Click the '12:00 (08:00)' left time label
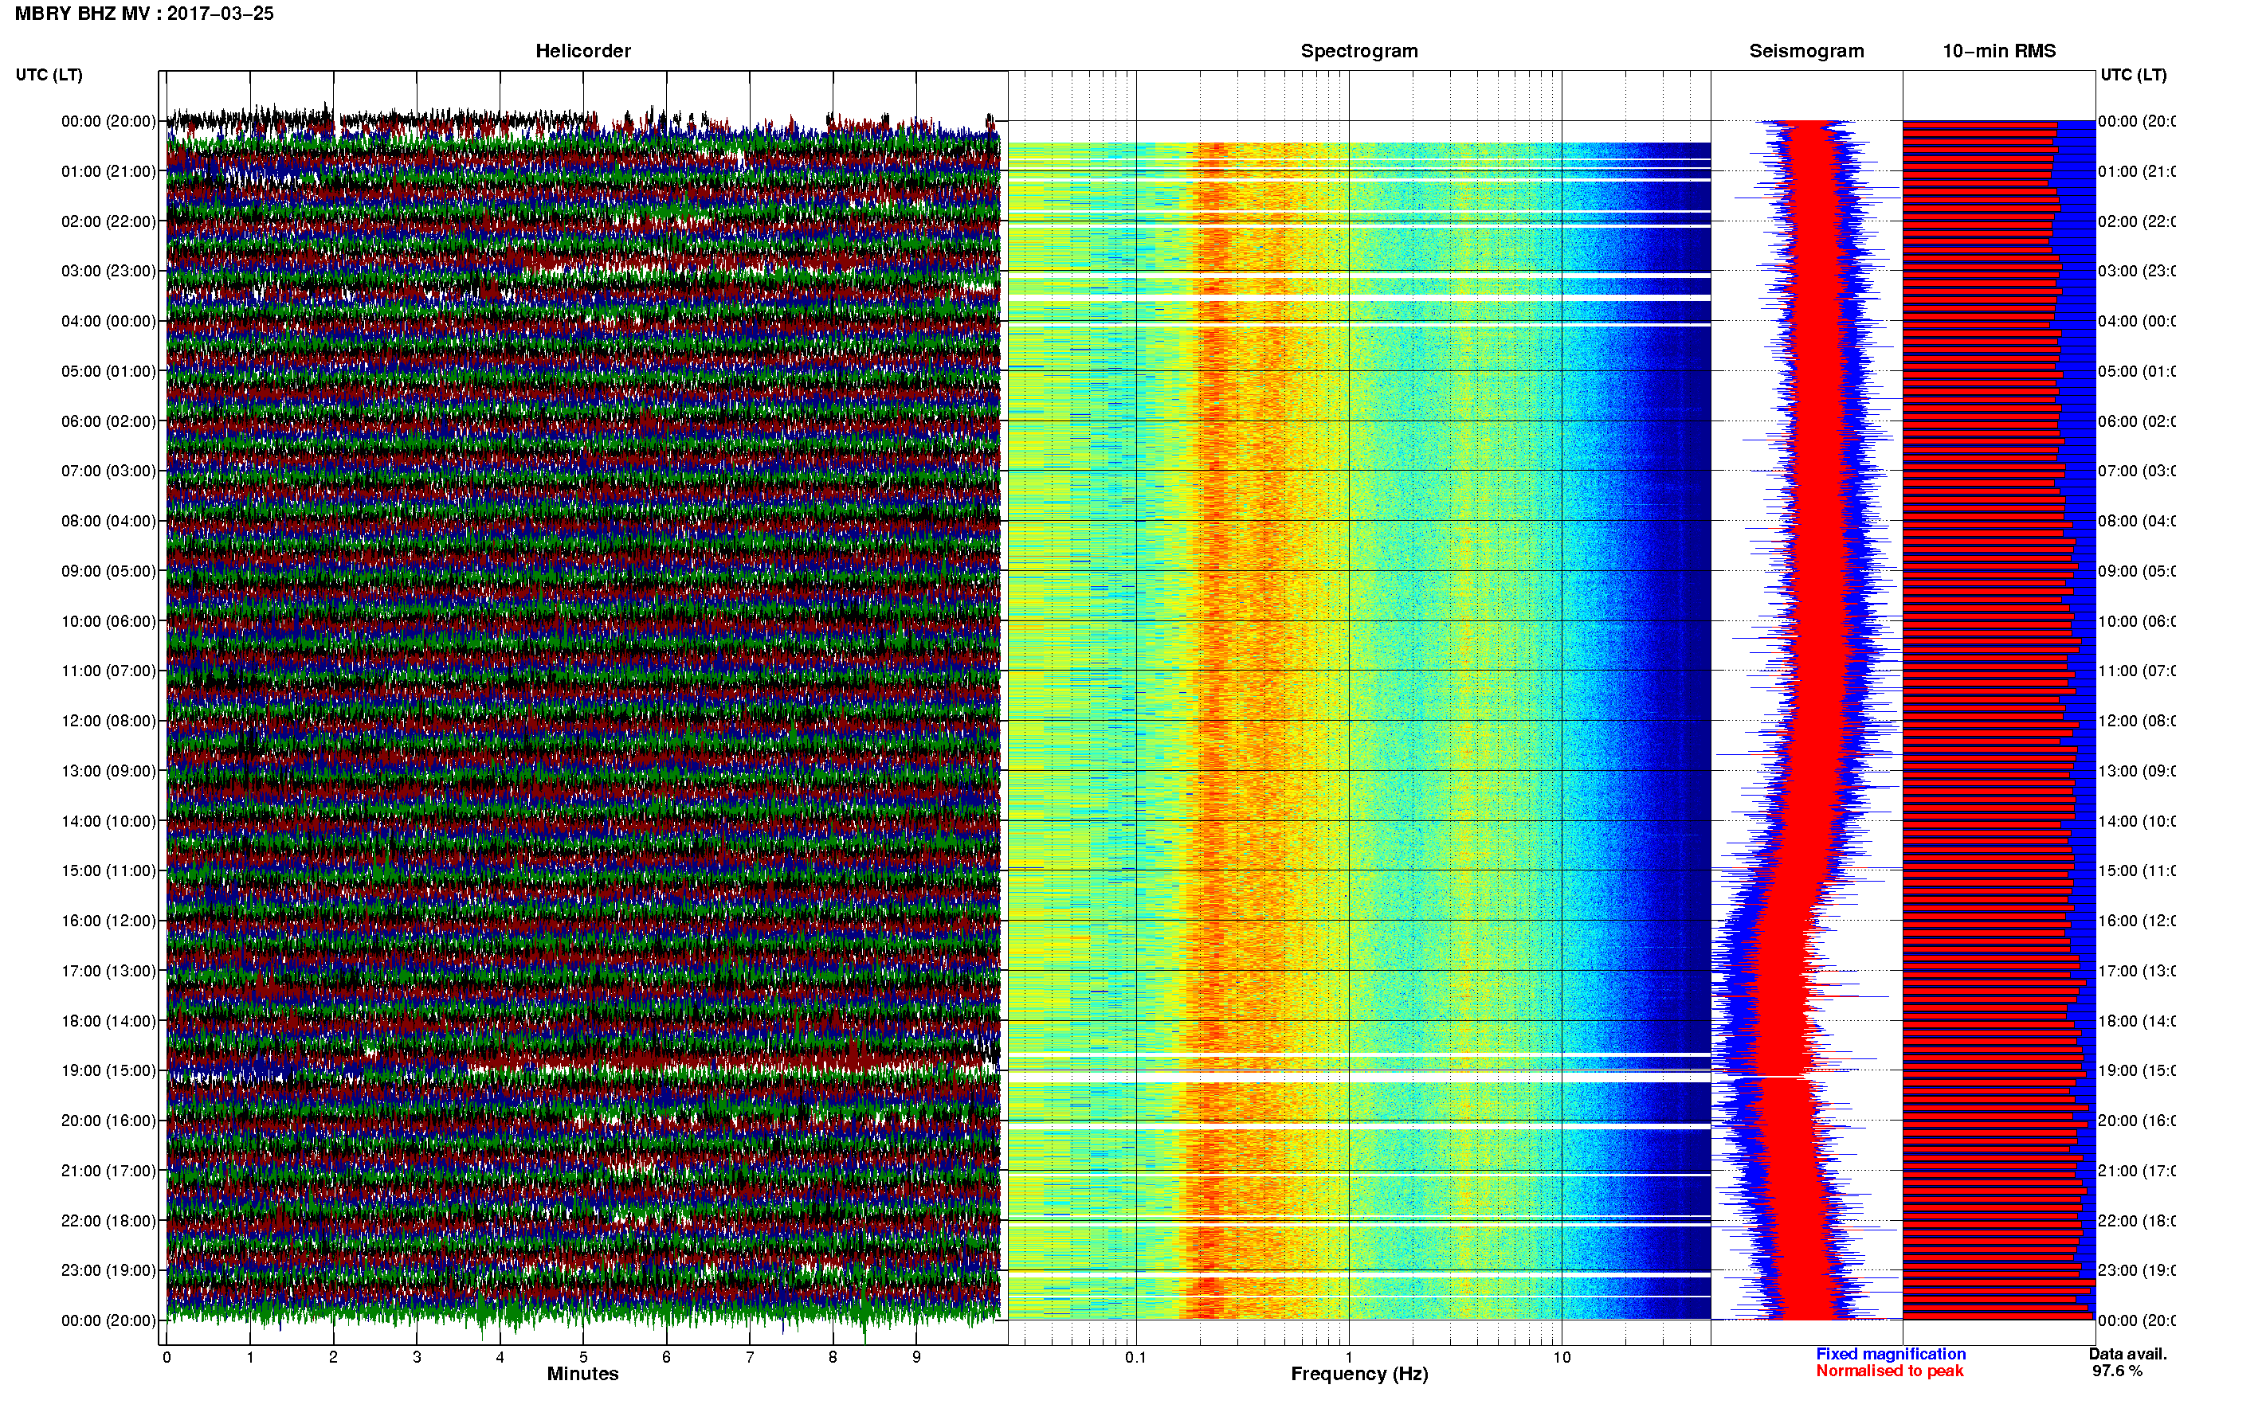Viewport: 2266px width, 1416px height. [108, 721]
